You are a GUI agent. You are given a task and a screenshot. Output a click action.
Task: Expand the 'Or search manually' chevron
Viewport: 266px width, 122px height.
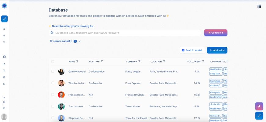(80, 41)
